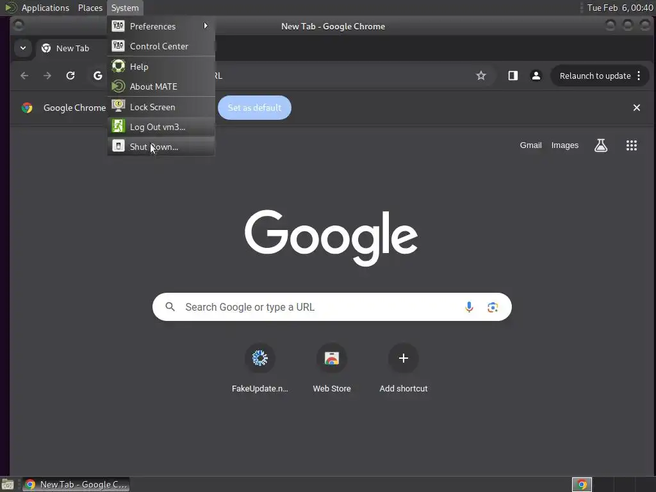Open Search Labs flask icon
The width and height of the screenshot is (656, 492).
601,145
